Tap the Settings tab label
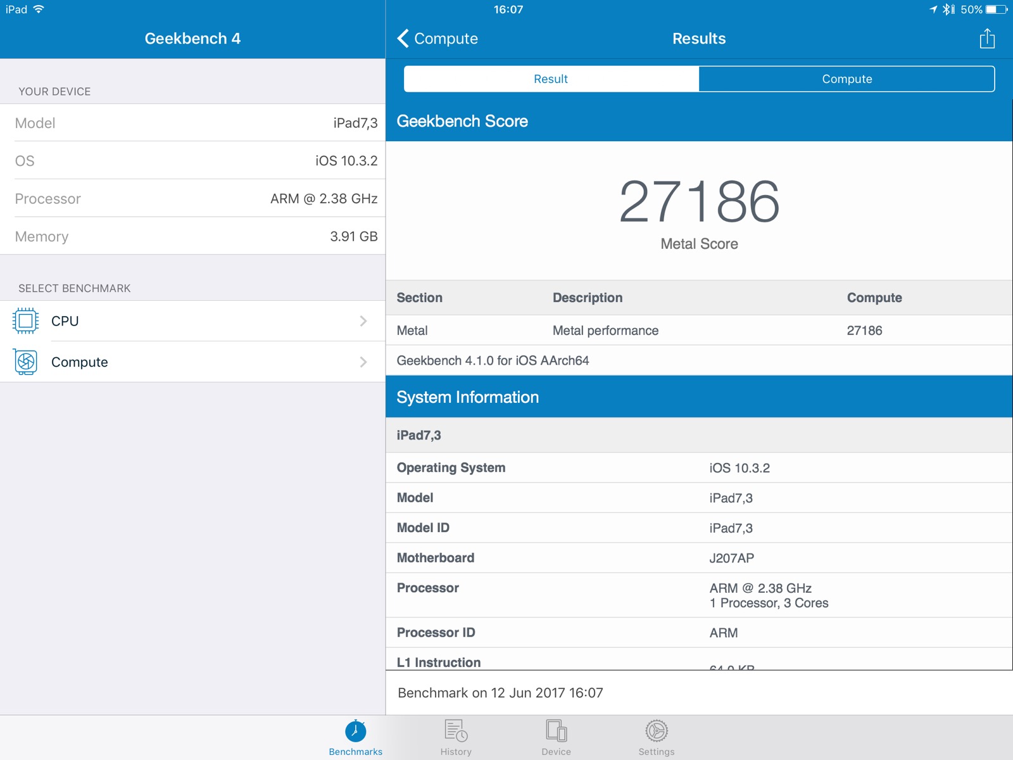 click(x=657, y=752)
